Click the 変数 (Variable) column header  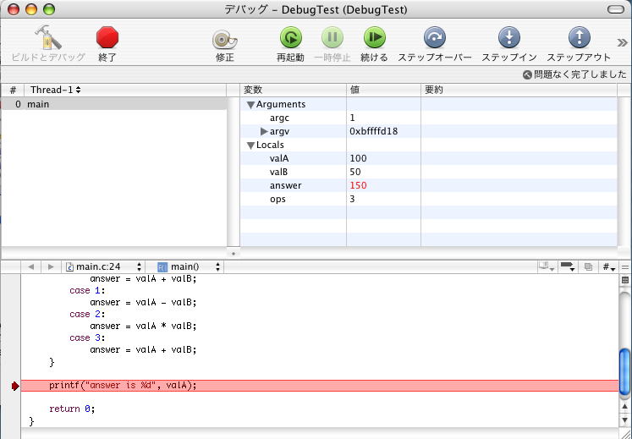pyautogui.click(x=293, y=90)
